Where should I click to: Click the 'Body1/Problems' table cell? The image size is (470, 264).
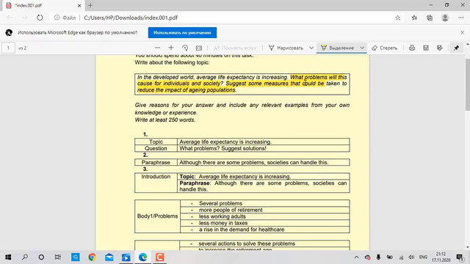click(x=157, y=216)
